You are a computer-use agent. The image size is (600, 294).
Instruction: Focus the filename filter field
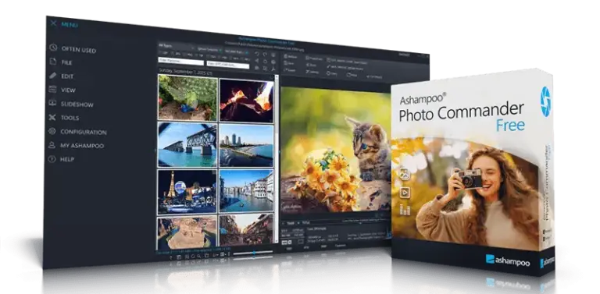180,61
